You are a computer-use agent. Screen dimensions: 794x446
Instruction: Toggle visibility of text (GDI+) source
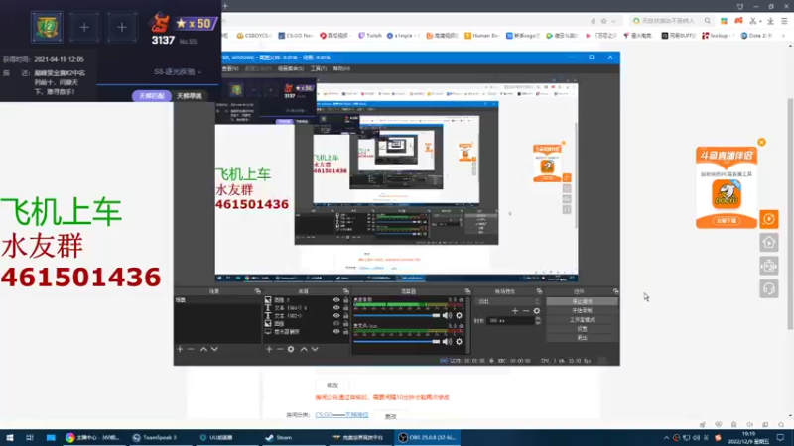(x=336, y=315)
